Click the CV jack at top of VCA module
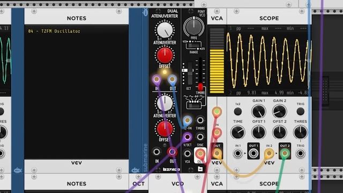Image resolution: width=343 pixels, height=193 pixels. [217, 112]
